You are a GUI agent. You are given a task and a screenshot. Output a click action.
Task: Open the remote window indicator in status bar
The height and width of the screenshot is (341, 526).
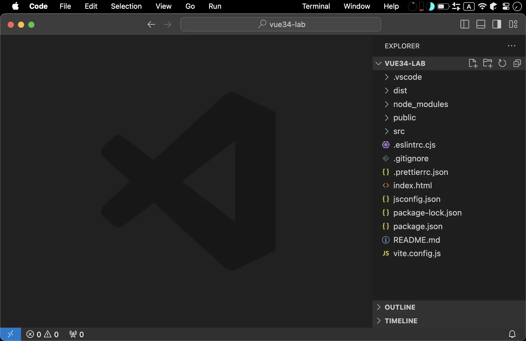pyautogui.click(x=11, y=334)
